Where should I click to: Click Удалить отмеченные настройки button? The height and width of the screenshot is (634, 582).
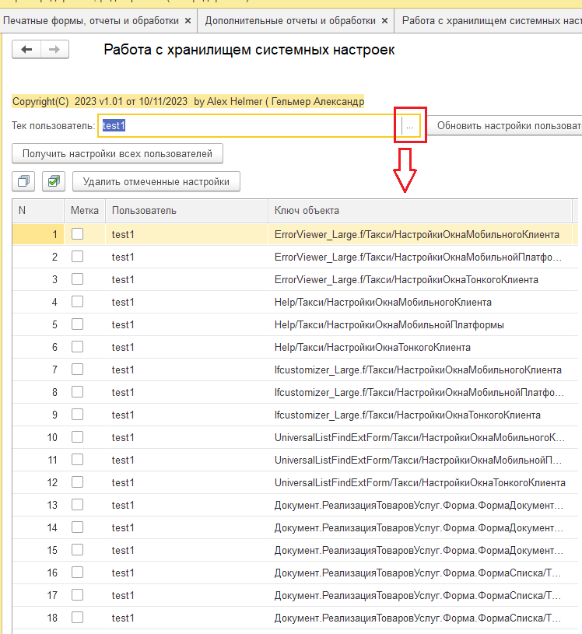(x=156, y=181)
